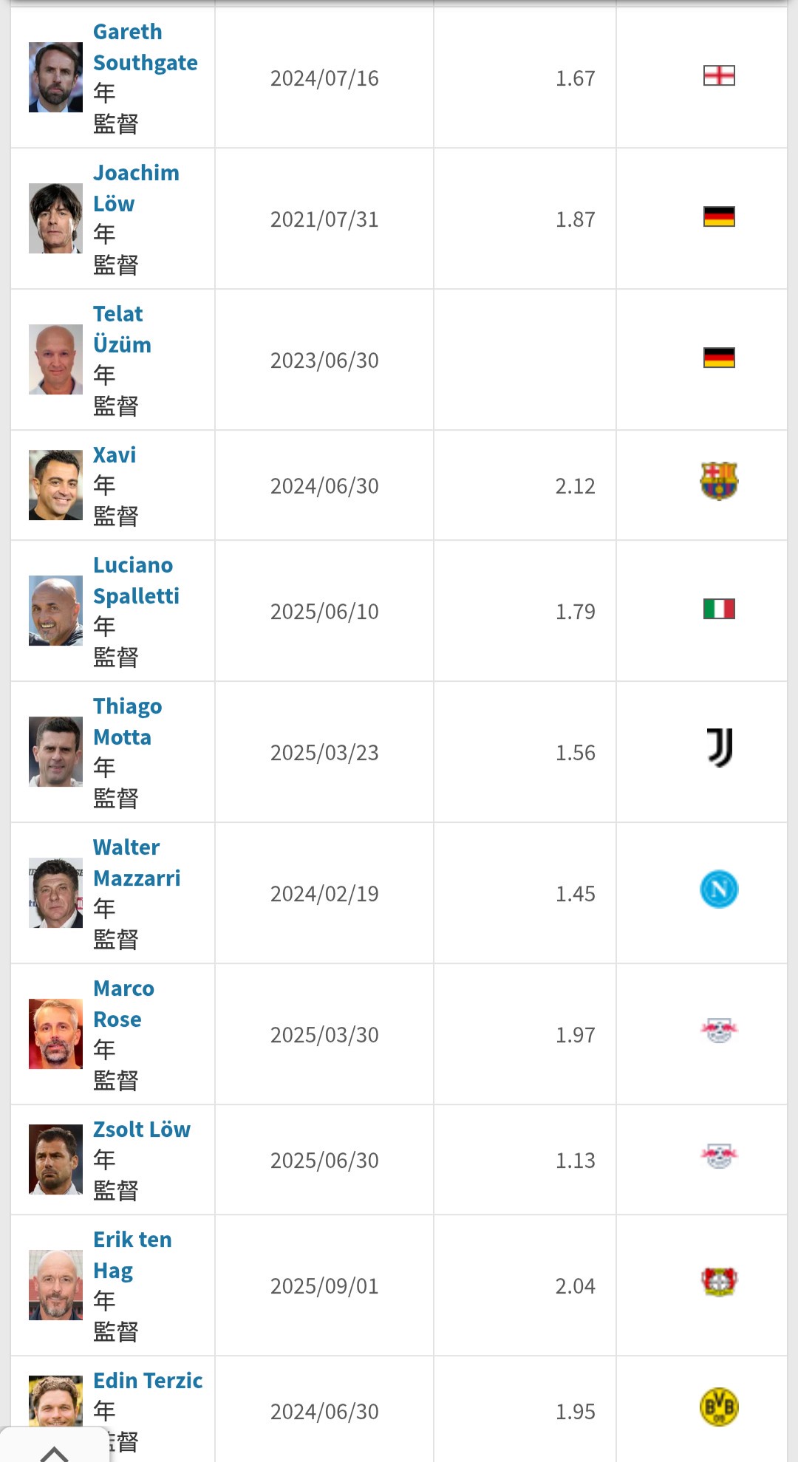Click the Bayer Leverkusen crest
This screenshot has width=798, height=1462.
(x=719, y=1282)
